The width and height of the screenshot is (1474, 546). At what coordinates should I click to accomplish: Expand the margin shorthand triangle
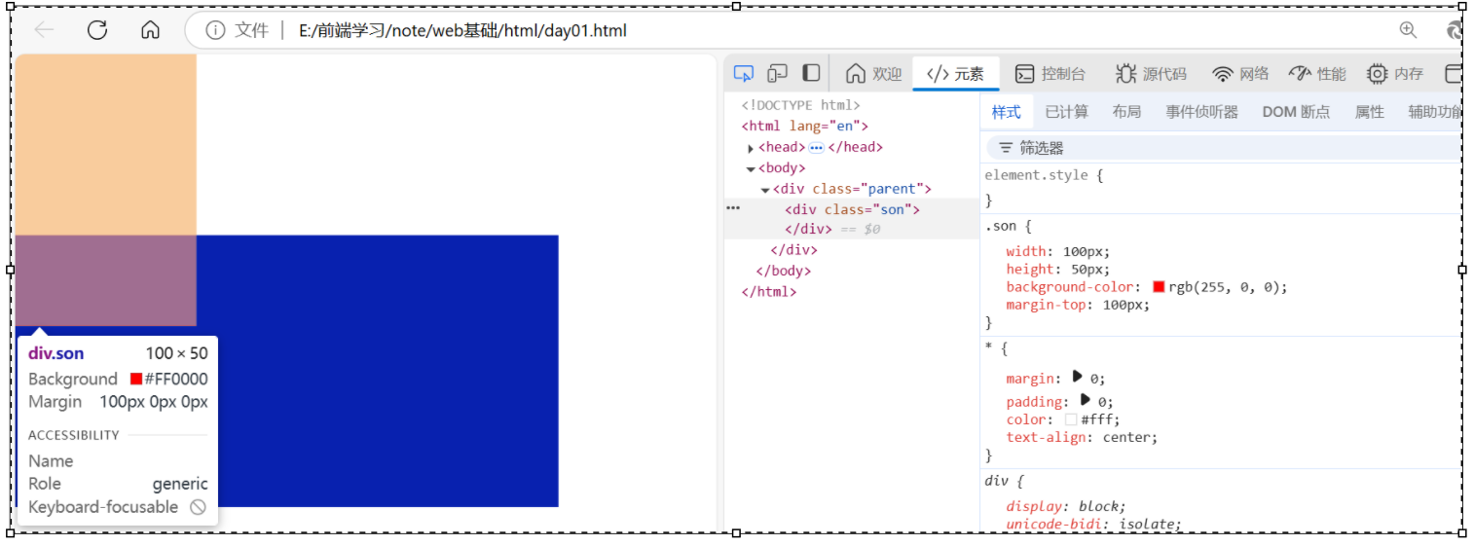point(1078,376)
